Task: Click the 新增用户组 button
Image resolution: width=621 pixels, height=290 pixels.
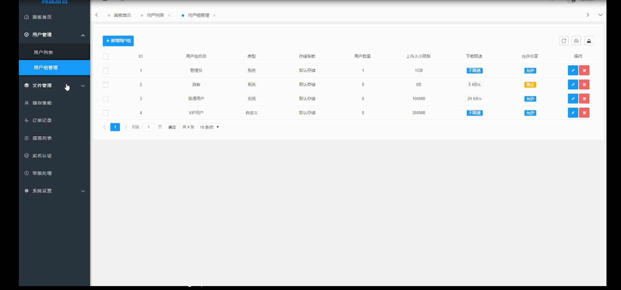Action: pyautogui.click(x=118, y=41)
